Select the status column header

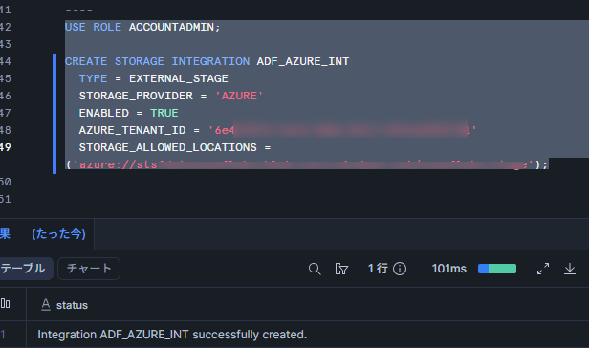coord(72,305)
